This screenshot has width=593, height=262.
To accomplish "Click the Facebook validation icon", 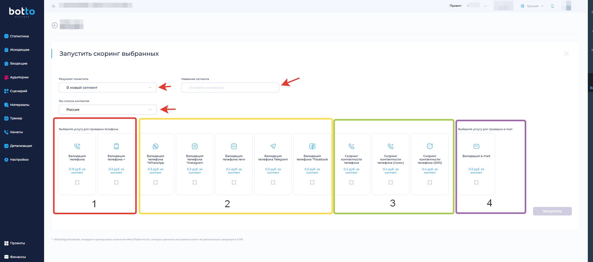I will click(x=312, y=146).
